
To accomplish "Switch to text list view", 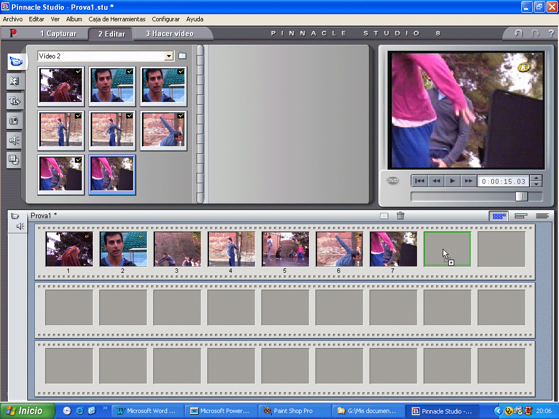I will (542, 216).
